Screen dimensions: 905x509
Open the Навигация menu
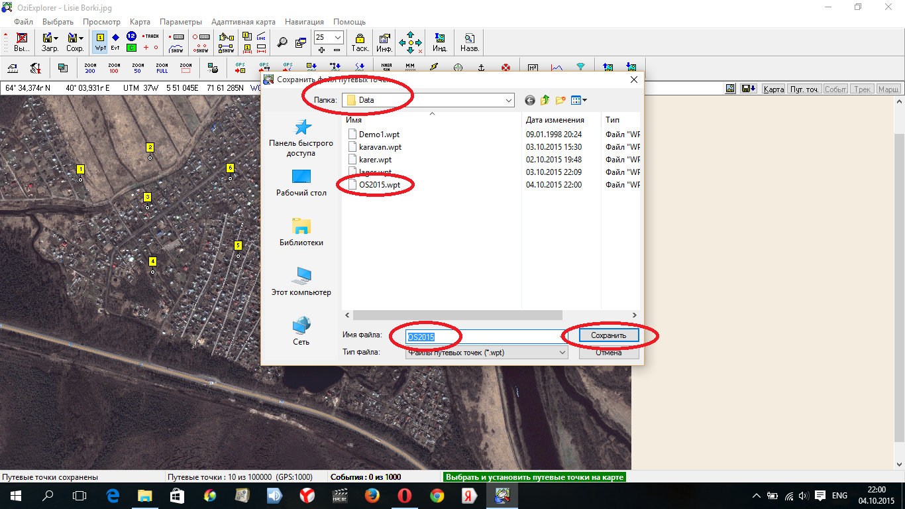(x=304, y=22)
